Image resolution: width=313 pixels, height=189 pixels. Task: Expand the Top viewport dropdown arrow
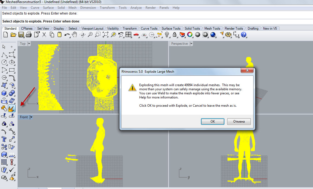tap(29, 44)
